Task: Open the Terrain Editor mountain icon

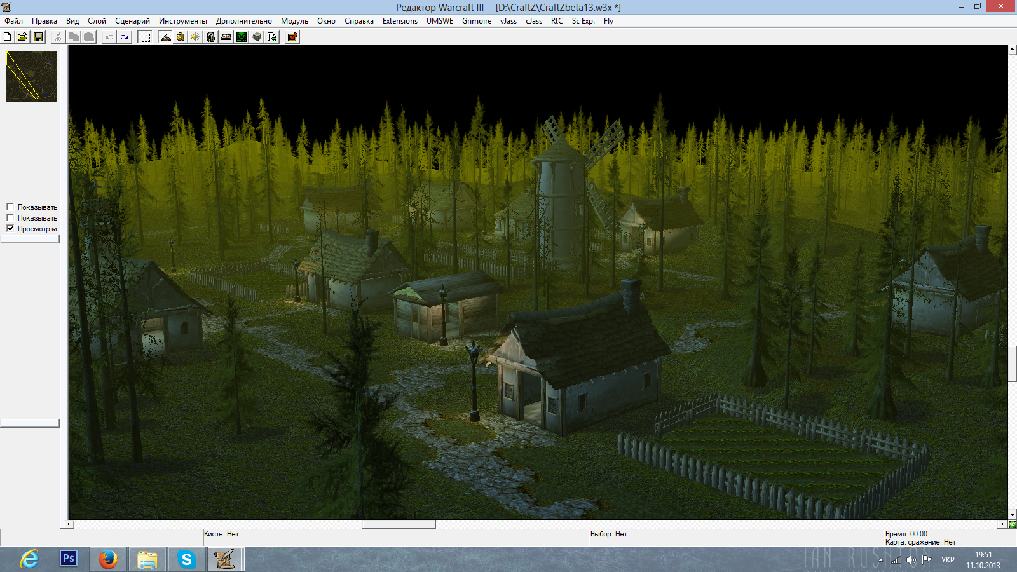Action: click(x=165, y=37)
